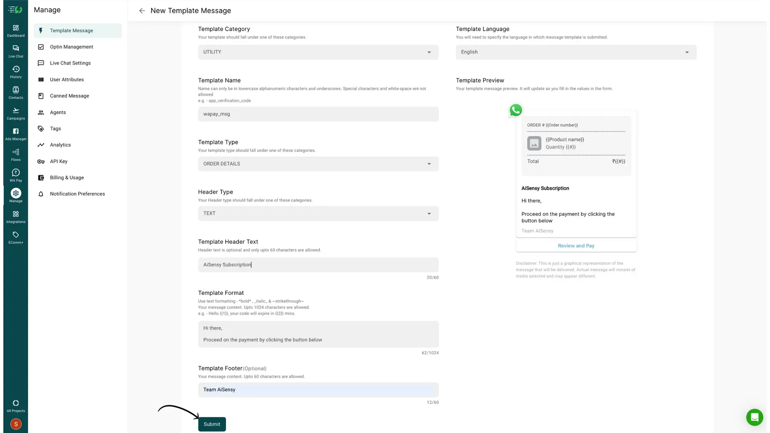Open the Intercom chat widget

coord(755,417)
